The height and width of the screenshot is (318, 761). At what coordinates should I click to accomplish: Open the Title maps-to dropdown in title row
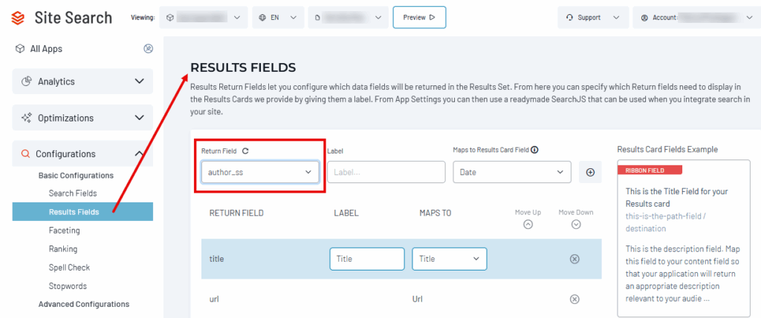450,259
